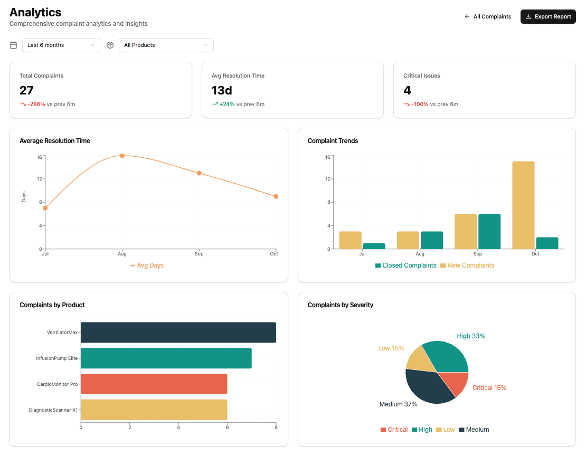Go back to All Complaints
Screen dimensions: 586x456
(x=488, y=16)
